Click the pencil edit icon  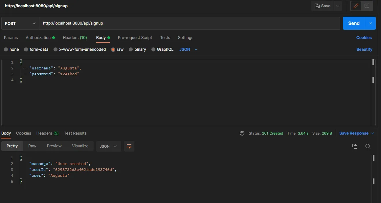tap(356, 6)
